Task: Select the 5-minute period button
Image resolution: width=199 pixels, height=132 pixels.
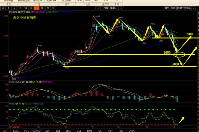Action: [14, 8]
